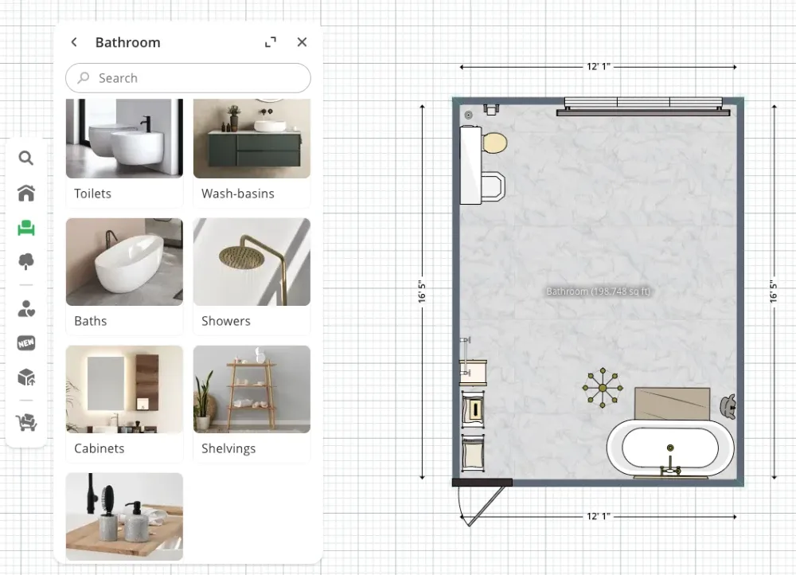Navigate back from the Bathroom category
The height and width of the screenshot is (575, 796).
pyautogui.click(x=73, y=42)
